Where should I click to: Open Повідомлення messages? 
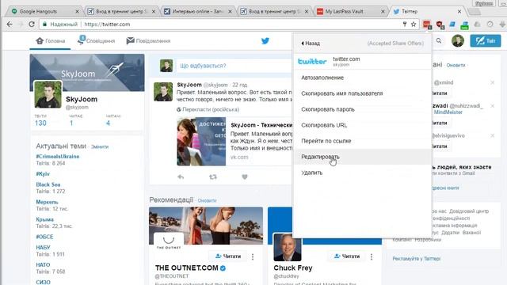(x=148, y=41)
